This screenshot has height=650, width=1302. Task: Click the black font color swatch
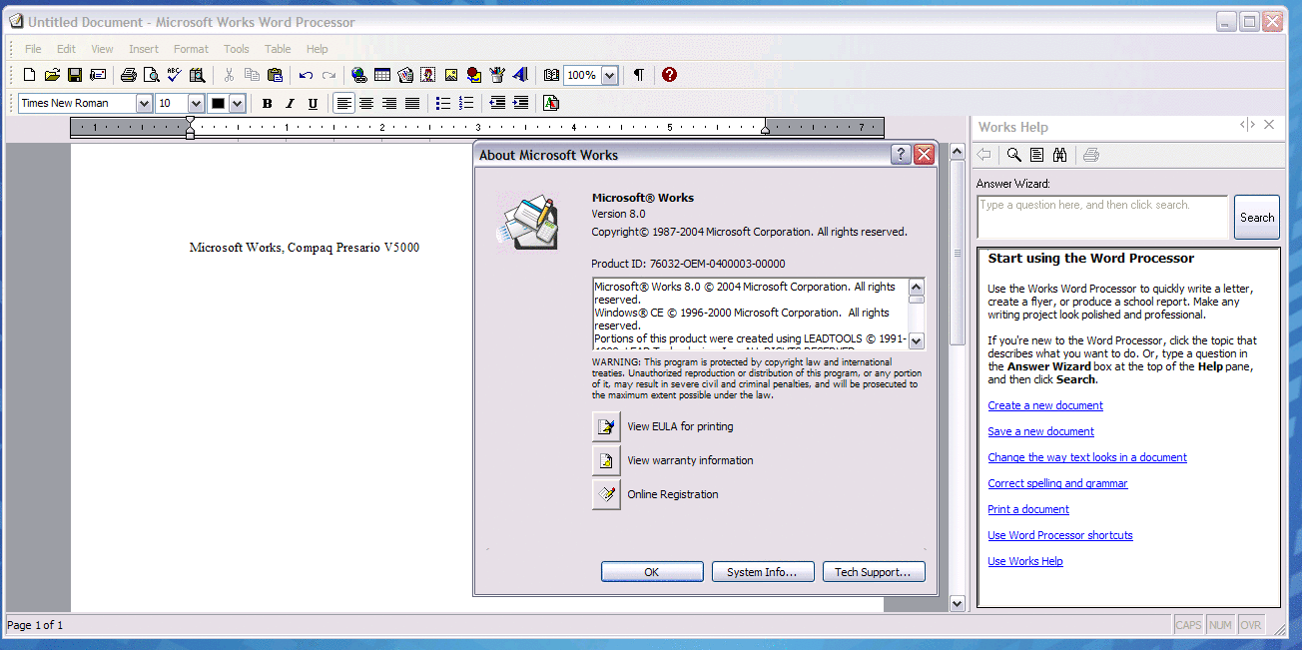point(218,103)
